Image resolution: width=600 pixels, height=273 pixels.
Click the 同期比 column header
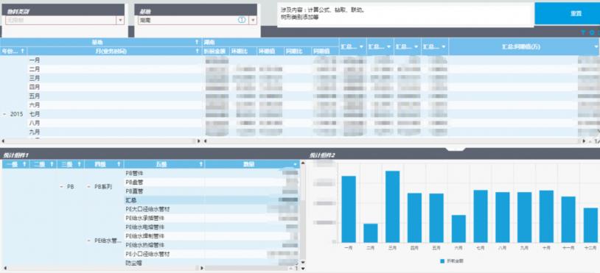[297, 51]
